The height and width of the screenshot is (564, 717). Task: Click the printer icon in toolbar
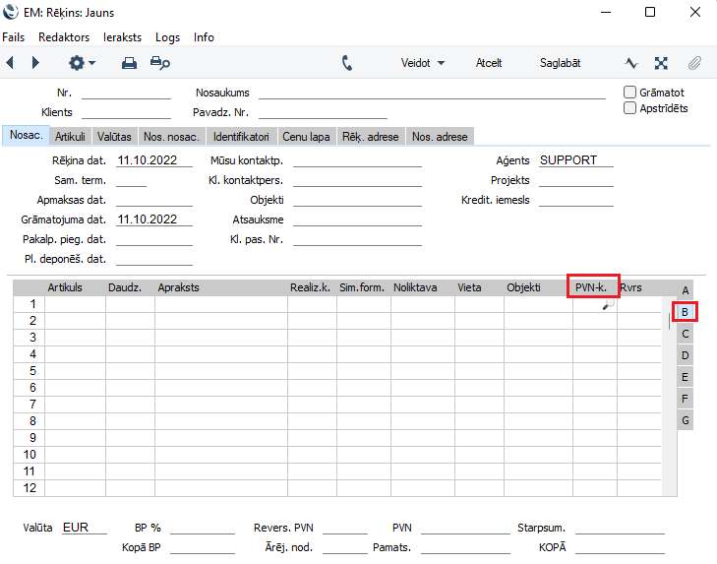pyautogui.click(x=129, y=63)
